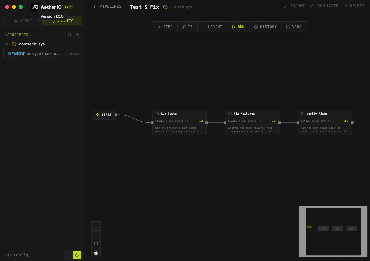Click the download icon in EXPORT
This screenshot has height=261, width=370.
[286, 6]
